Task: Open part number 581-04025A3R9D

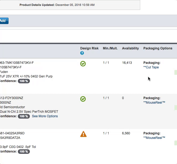Action: pyautogui.click(x=12, y=133)
